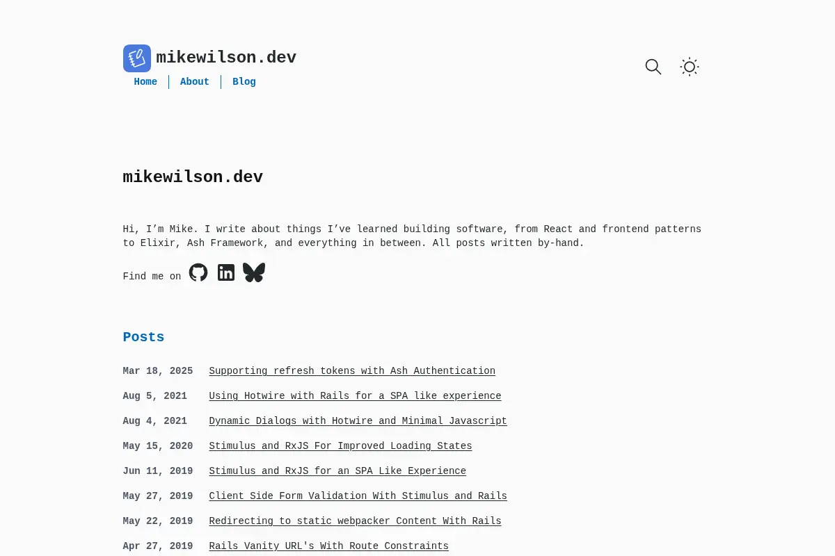The height and width of the screenshot is (556, 835).
Task: Open the blue Posts heading link
Action: (143, 337)
